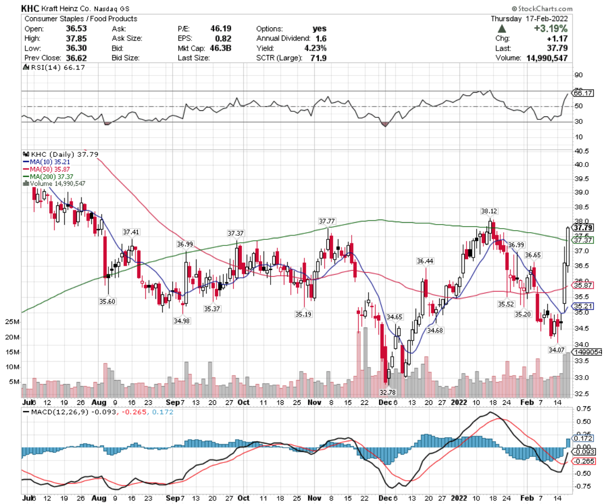Click the Kraft Heinz Co. company name
605x504 pixels.
coord(66,9)
